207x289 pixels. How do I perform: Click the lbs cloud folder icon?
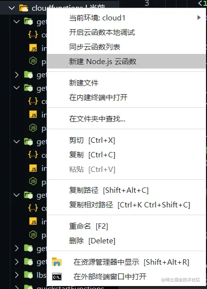(28, 275)
